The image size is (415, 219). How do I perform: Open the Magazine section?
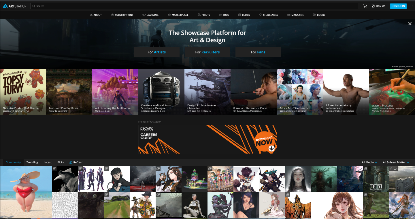(x=295, y=15)
